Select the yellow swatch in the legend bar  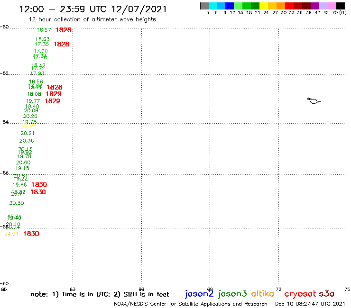(x=264, y=6)
